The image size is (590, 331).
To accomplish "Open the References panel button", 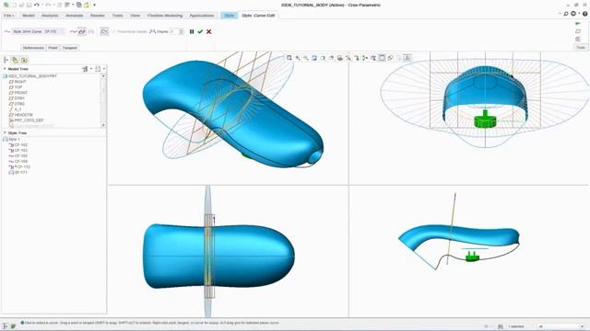I will click(x=33, y=48).
